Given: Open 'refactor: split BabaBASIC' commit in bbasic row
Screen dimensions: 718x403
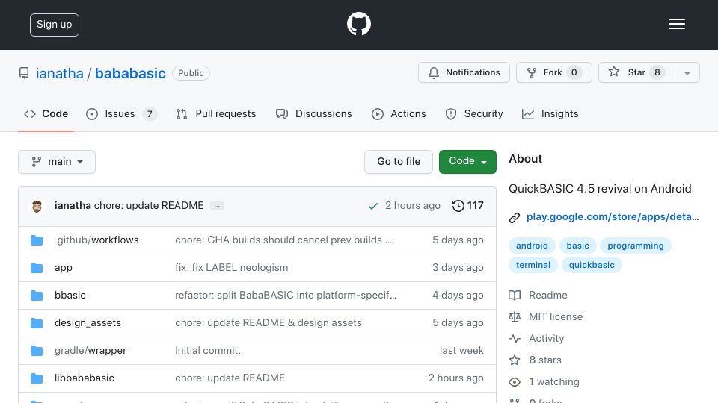Looking at the screenshot, I should [286, 296].
